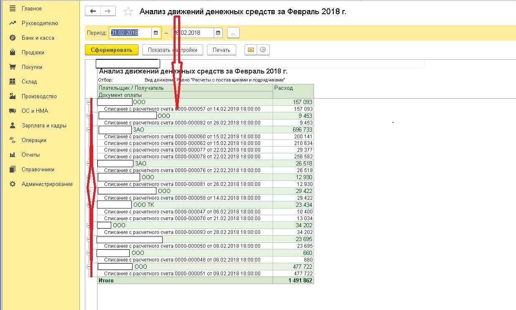Collapse ЗАО group totaling 26 518
The image size is (516, 310).
click(x=89, y=163)
